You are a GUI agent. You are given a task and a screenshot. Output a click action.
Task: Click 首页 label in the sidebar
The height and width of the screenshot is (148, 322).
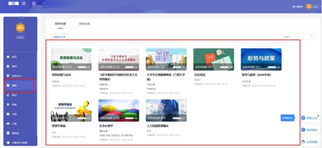click(14, 57)
